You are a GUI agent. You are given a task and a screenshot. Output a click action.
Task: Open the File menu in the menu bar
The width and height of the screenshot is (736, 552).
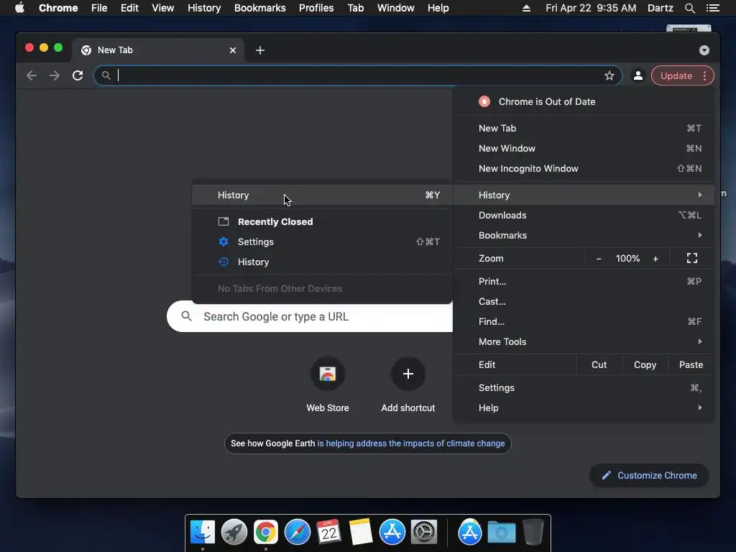[x=99, y=8]
